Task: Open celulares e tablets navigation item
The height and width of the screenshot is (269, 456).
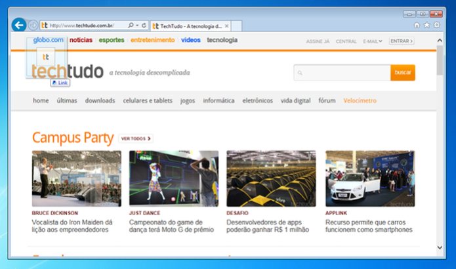Action: 148,100
